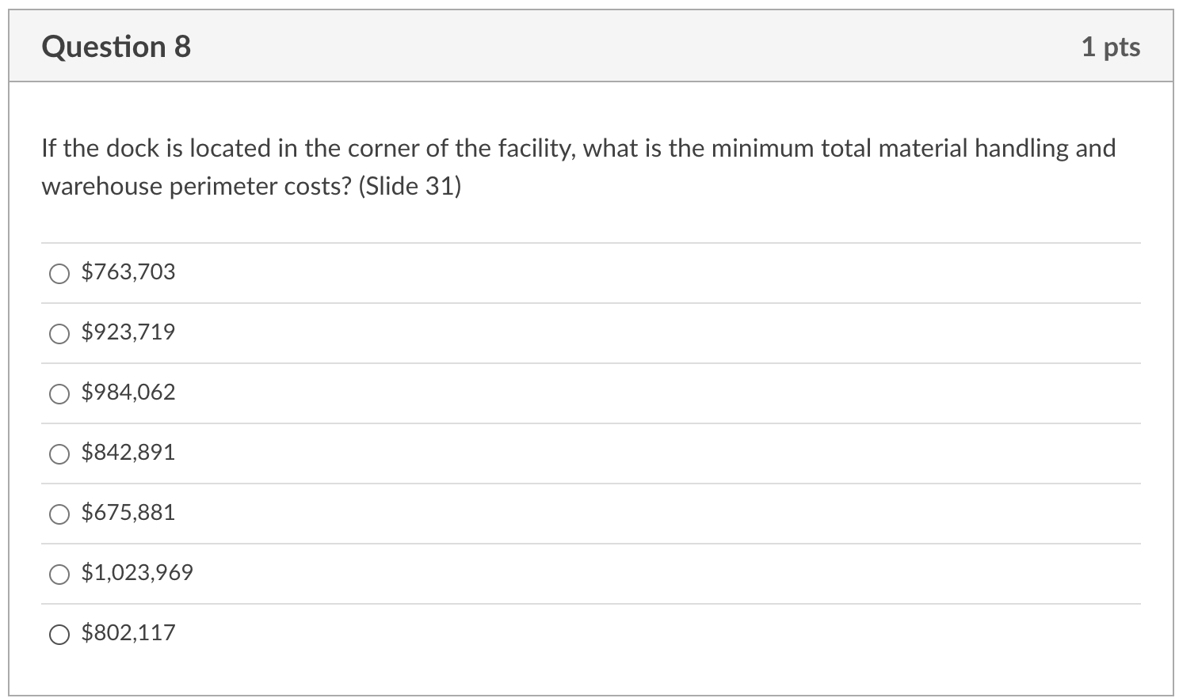Click the $923,719 answer label text
This screenshot has width=1179, height=698.
(x=128, y=332)
